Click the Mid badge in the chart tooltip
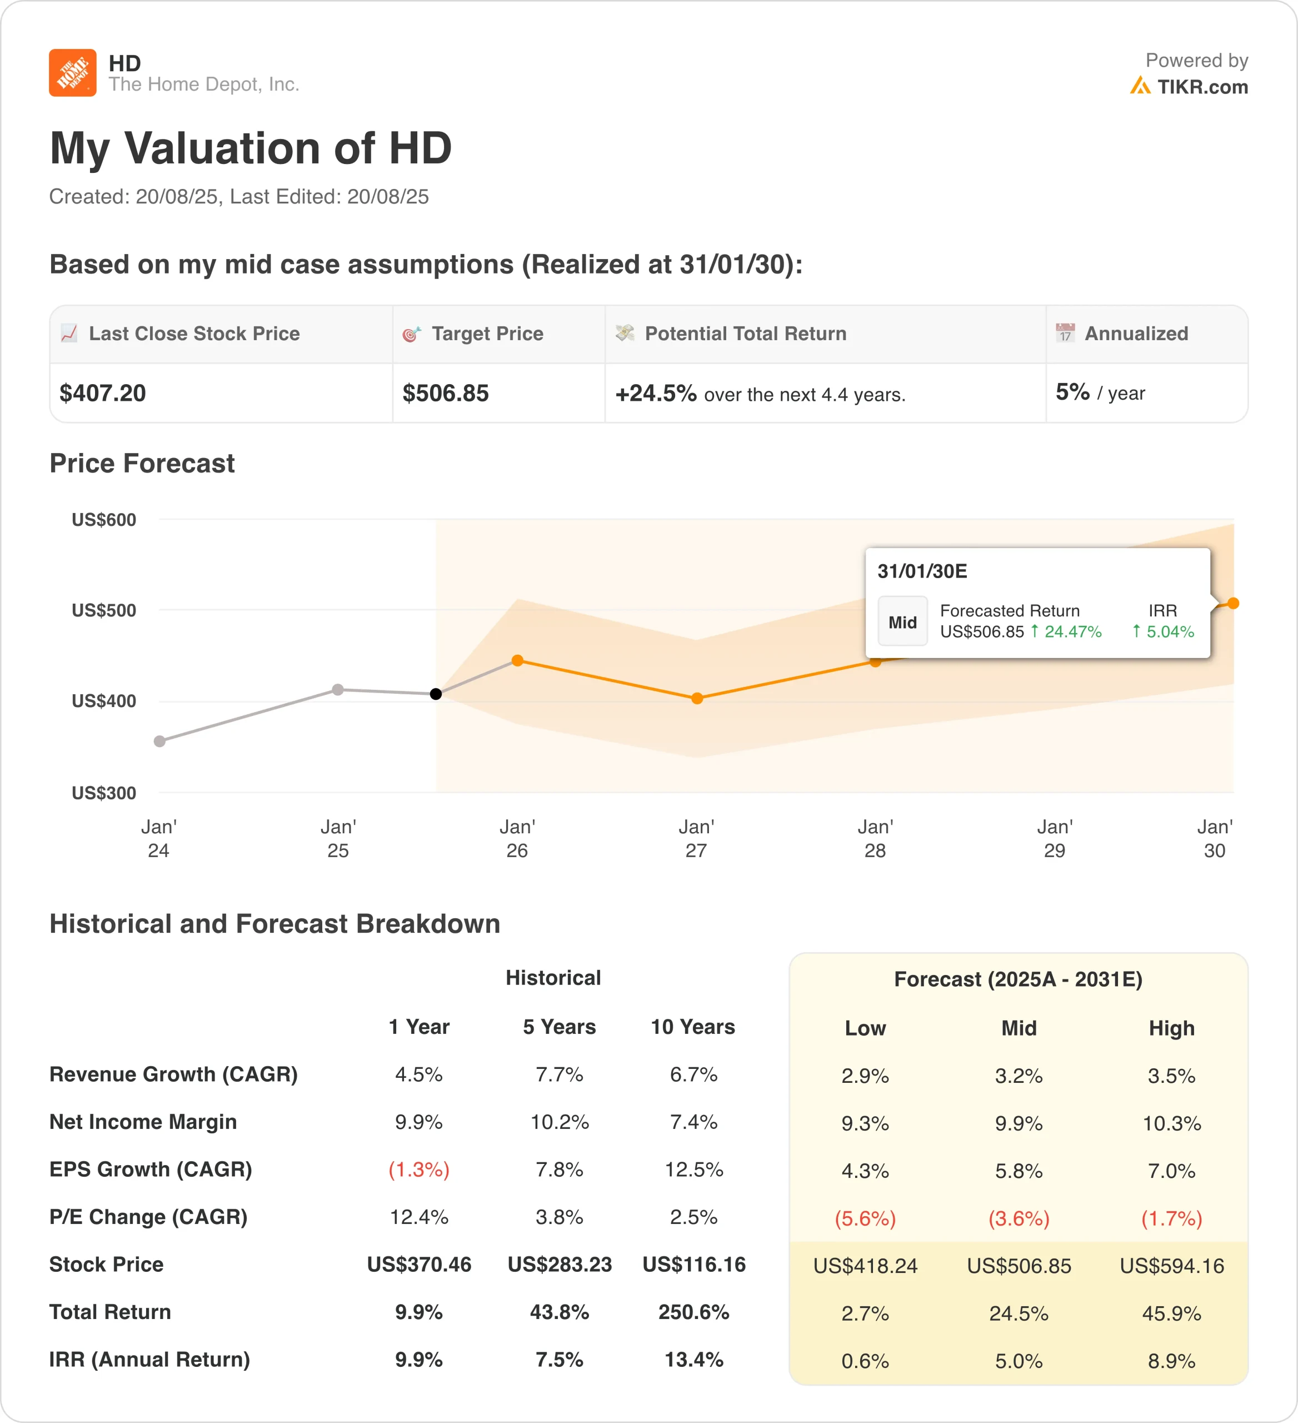Viewport: 1298px width, 1423px height. pos(902,622)
